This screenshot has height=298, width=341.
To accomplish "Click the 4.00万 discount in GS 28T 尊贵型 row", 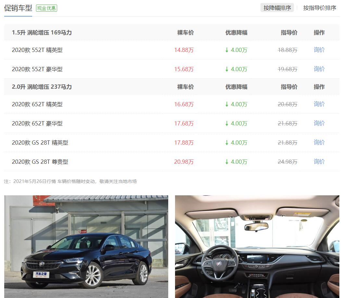I will (x=236, y=162).
